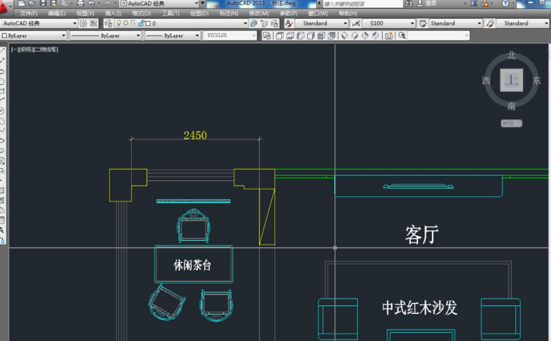Toggle the layer on/off lightbulb icon

[117, 23]
